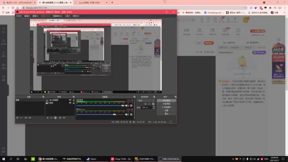Move source up in Sources panel

point(60,118)
